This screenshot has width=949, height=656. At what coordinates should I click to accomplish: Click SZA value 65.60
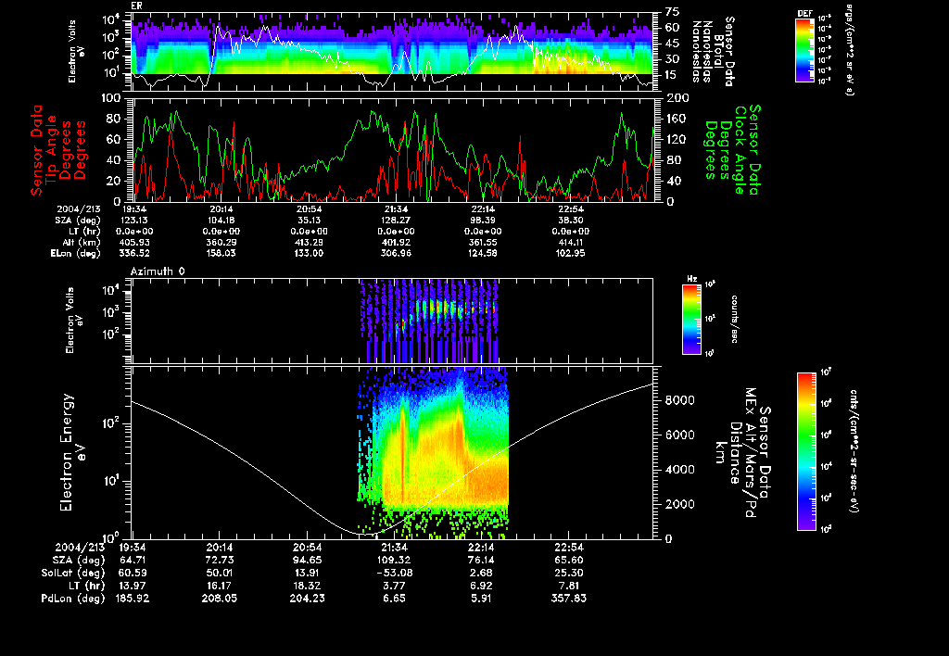pos(569,561)
